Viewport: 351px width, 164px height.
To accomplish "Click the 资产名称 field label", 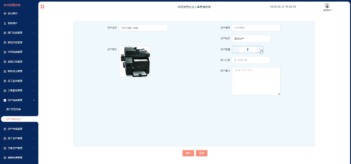I will pos(112,28).
